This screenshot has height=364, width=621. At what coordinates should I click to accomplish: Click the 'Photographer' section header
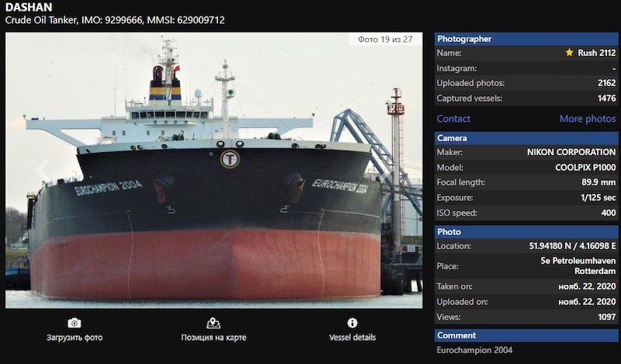coord(526,39)
